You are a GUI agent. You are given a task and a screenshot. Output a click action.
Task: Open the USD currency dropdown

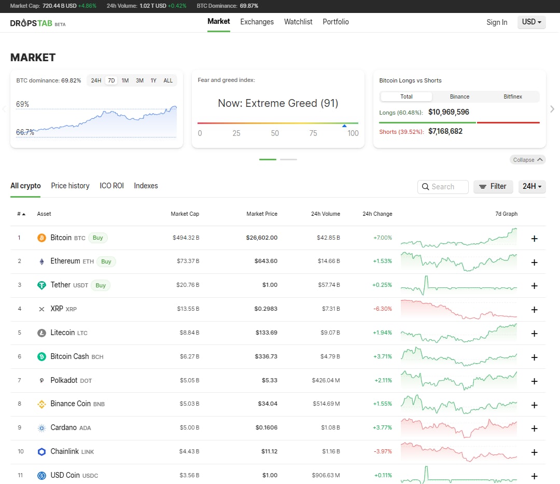(531, 22)
